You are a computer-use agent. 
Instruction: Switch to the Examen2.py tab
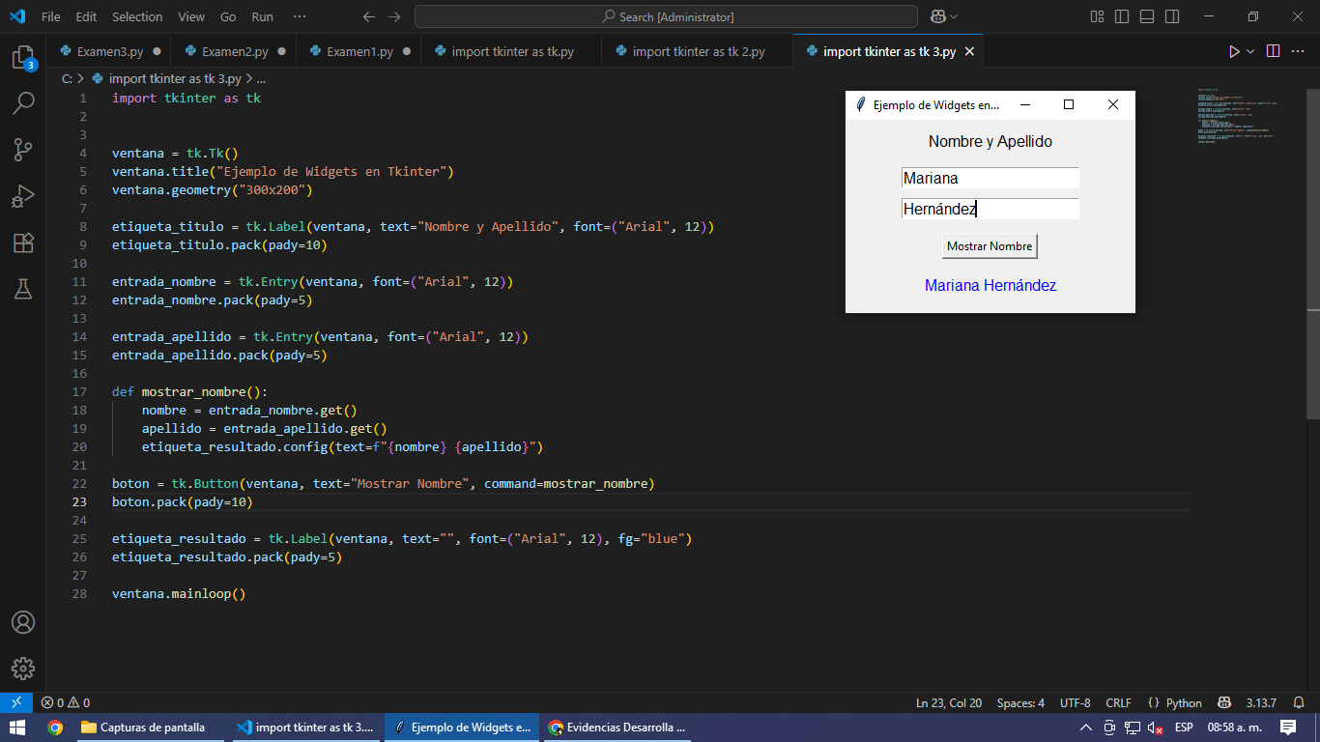point(234,51)
